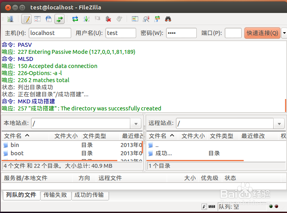Cancel current operation icon
The width and height of the screenshot is (287, 213).
(97, 18)
